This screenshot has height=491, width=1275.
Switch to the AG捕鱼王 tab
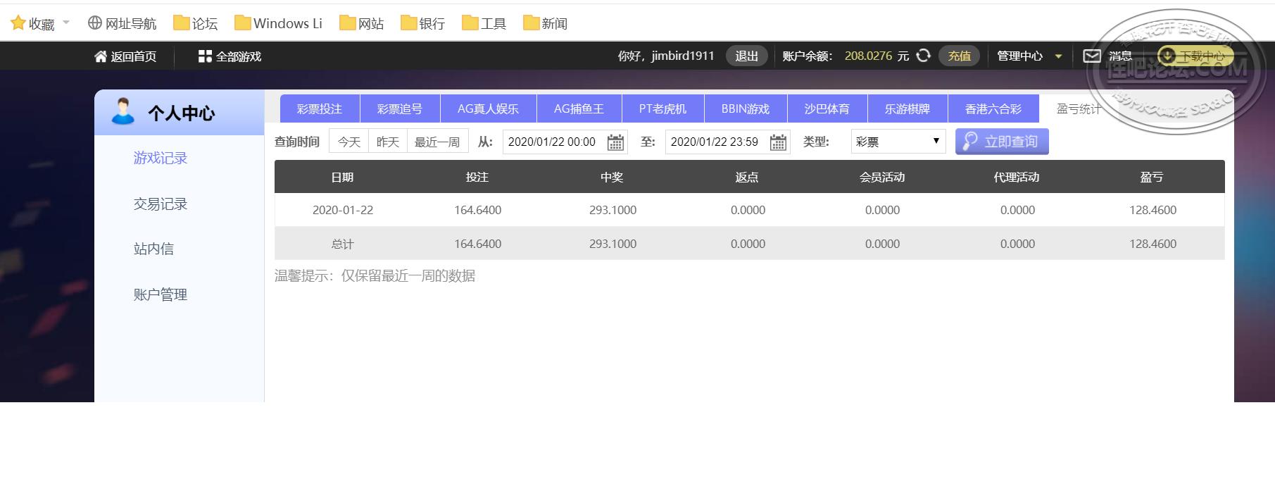579,108
